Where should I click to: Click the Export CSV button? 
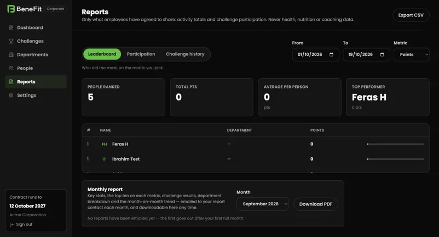pyautogui.click(x=411, y=15)
